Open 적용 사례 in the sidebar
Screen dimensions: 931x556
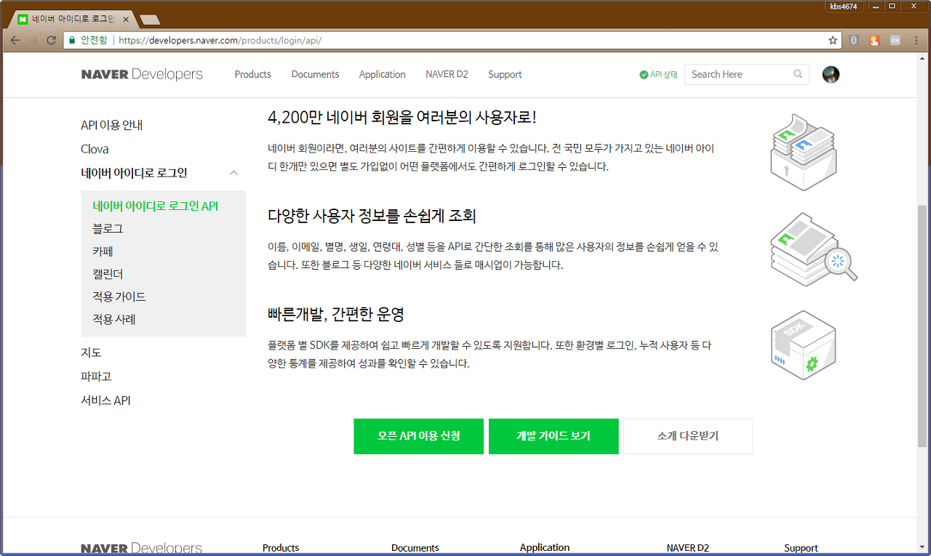tap(114, 319)
